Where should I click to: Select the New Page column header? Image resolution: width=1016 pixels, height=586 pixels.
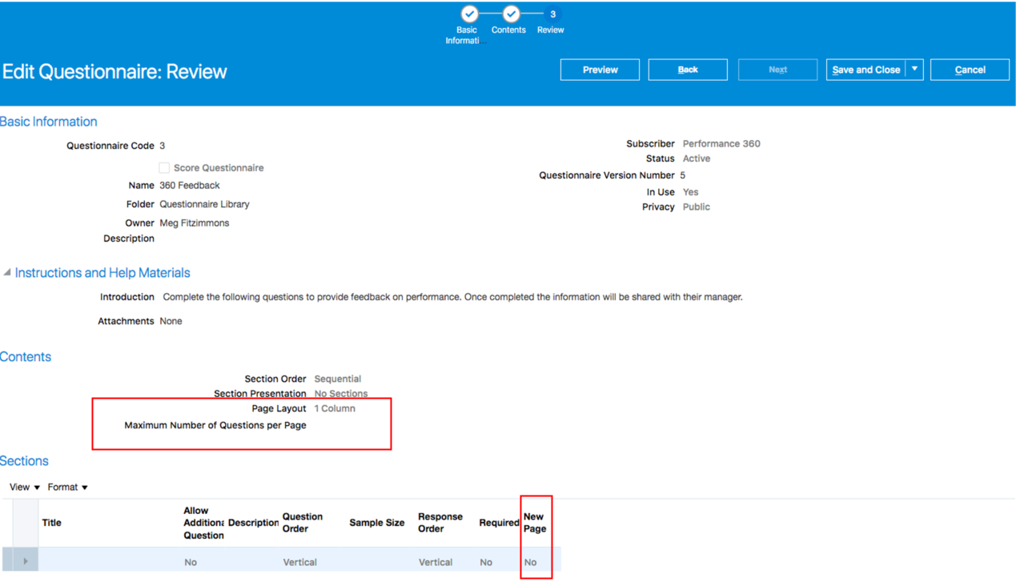(x=535, y=523)
